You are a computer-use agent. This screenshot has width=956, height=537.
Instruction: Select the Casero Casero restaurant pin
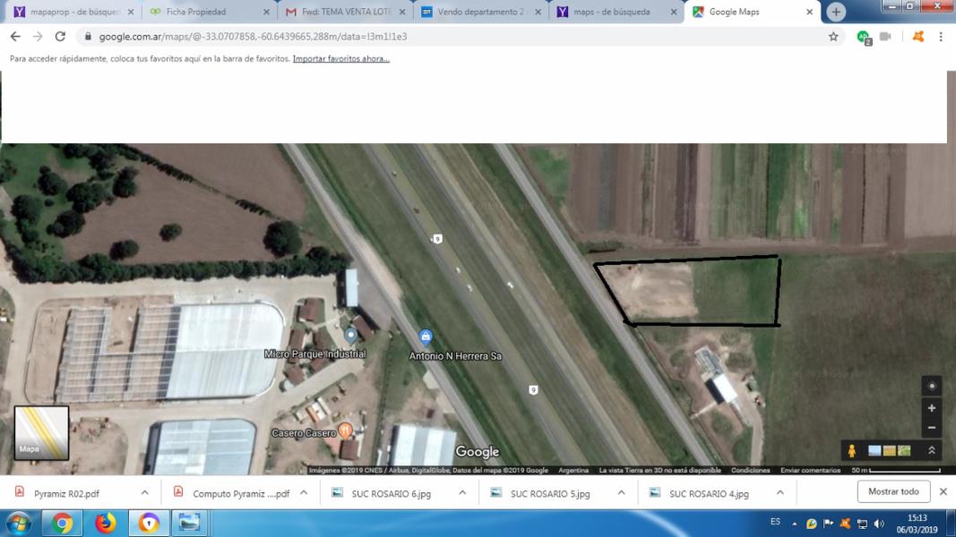click(345, 431)
